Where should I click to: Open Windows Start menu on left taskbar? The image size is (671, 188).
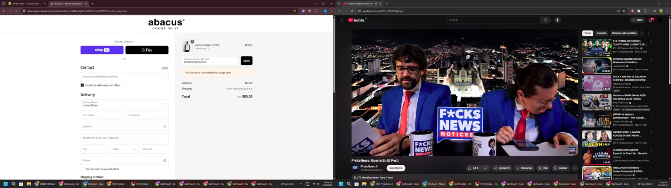6,184
